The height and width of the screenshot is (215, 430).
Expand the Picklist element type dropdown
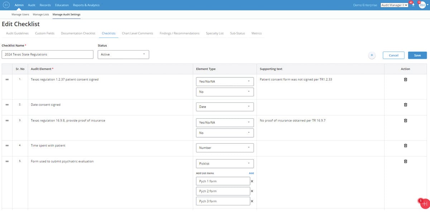pos(225,163)
